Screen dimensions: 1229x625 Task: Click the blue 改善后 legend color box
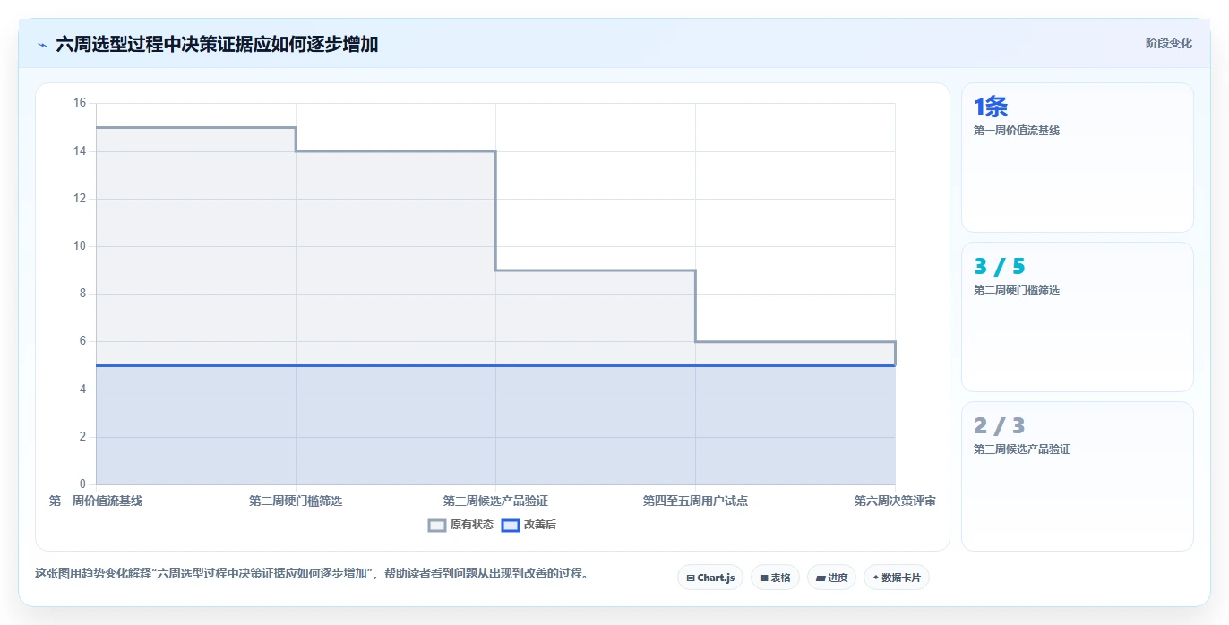pyautogui.click(x=510, y=526)
